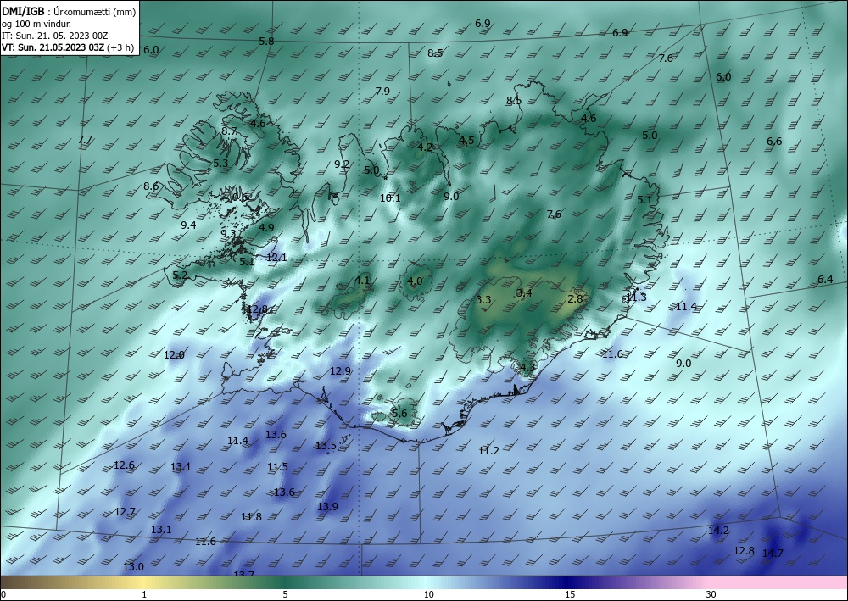Click the value 12.7 on the map

[125, 511]
